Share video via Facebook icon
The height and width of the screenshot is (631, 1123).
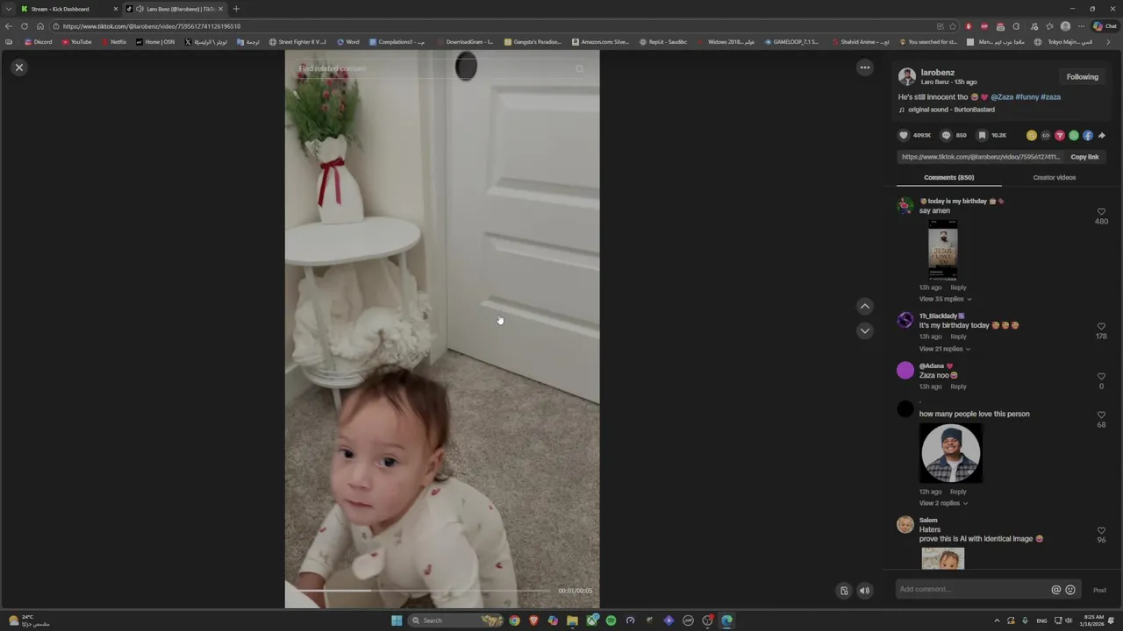(1088, 136)
